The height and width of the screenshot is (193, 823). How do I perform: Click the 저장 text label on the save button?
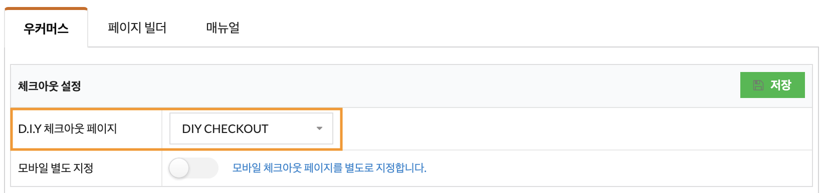[x=781, y=85]
